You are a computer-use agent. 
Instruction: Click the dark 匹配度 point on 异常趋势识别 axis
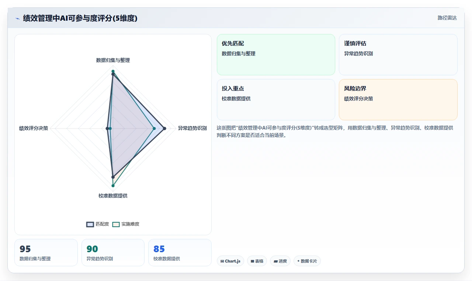click(x=164, y=128)
